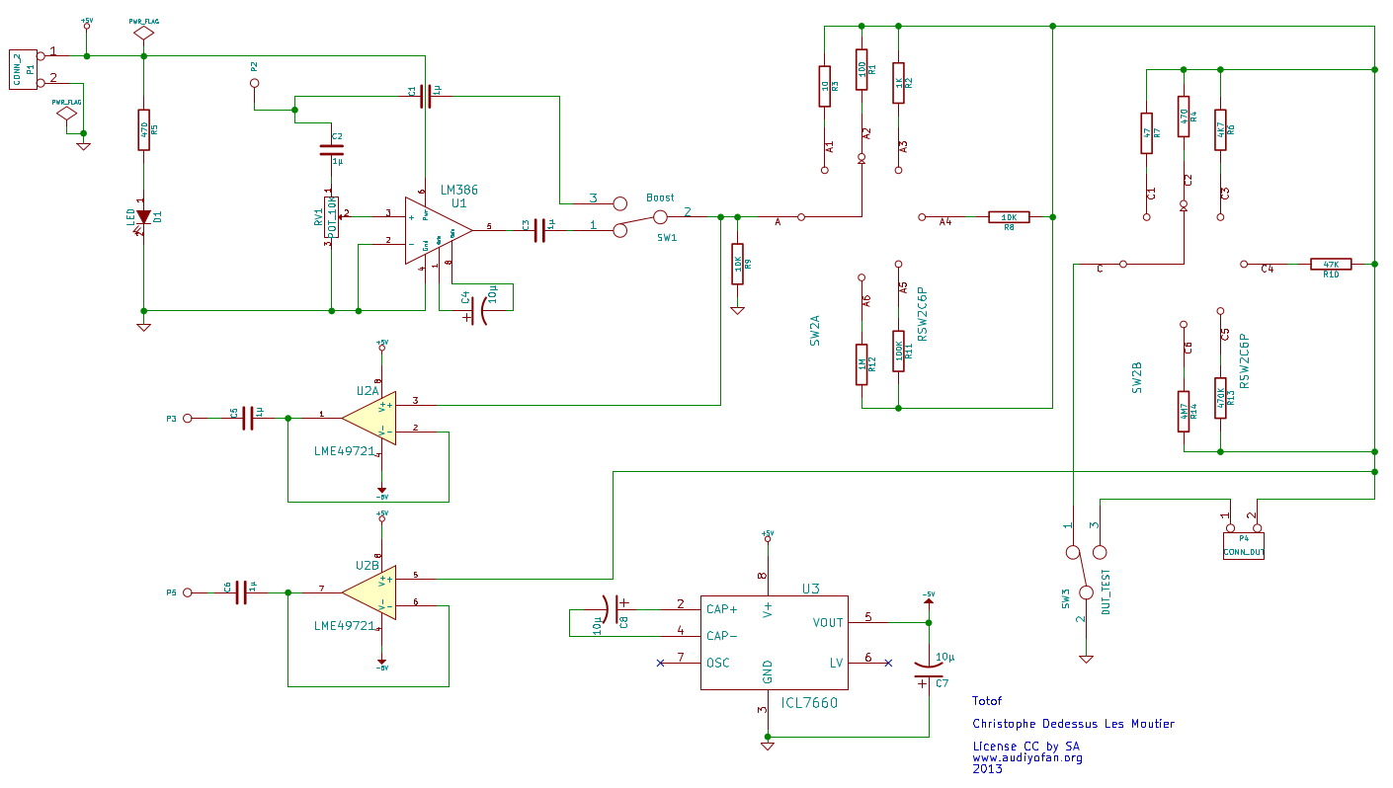Click the P4 CONN_DUT connector

click(x=1243, y=543)
